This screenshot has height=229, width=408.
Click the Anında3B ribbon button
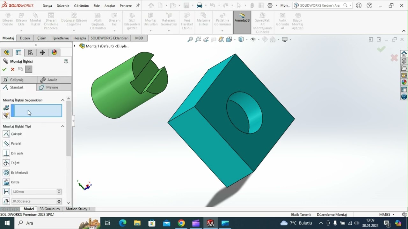[242, 22]
